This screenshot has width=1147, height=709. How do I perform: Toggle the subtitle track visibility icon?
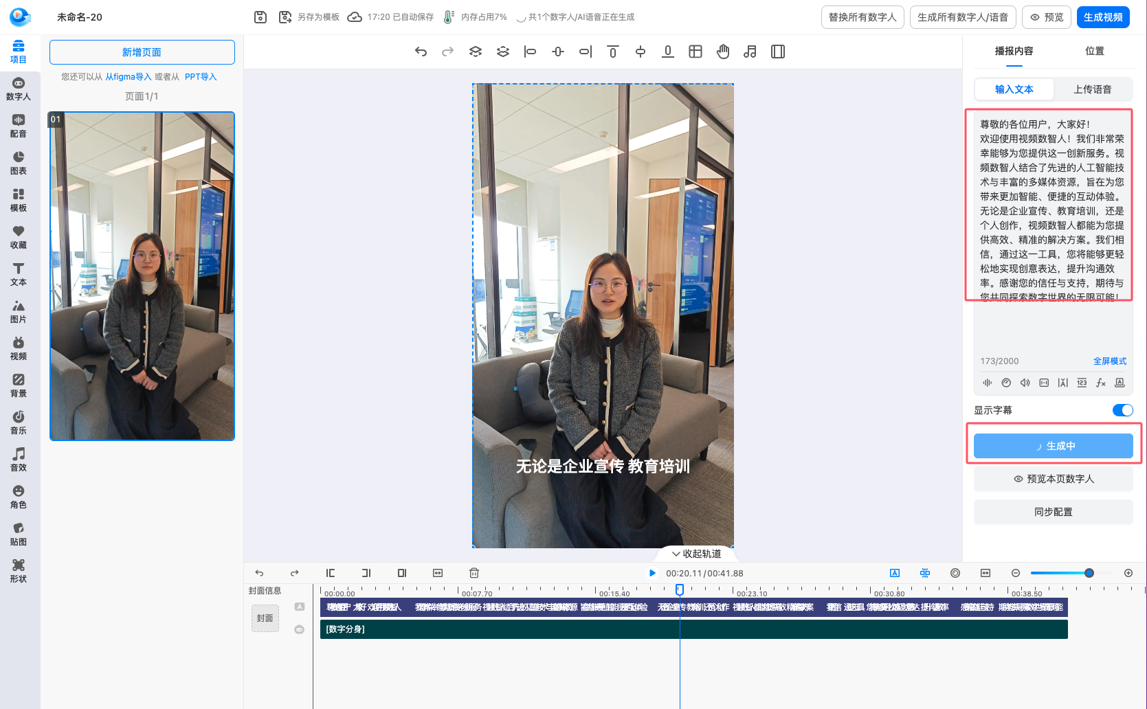point(300,607)
